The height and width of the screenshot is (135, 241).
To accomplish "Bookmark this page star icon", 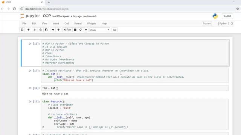I will click(x=238, y=9).
